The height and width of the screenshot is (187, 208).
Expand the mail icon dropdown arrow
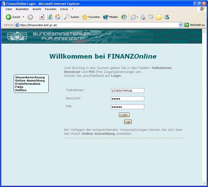(x=137, y=17)
